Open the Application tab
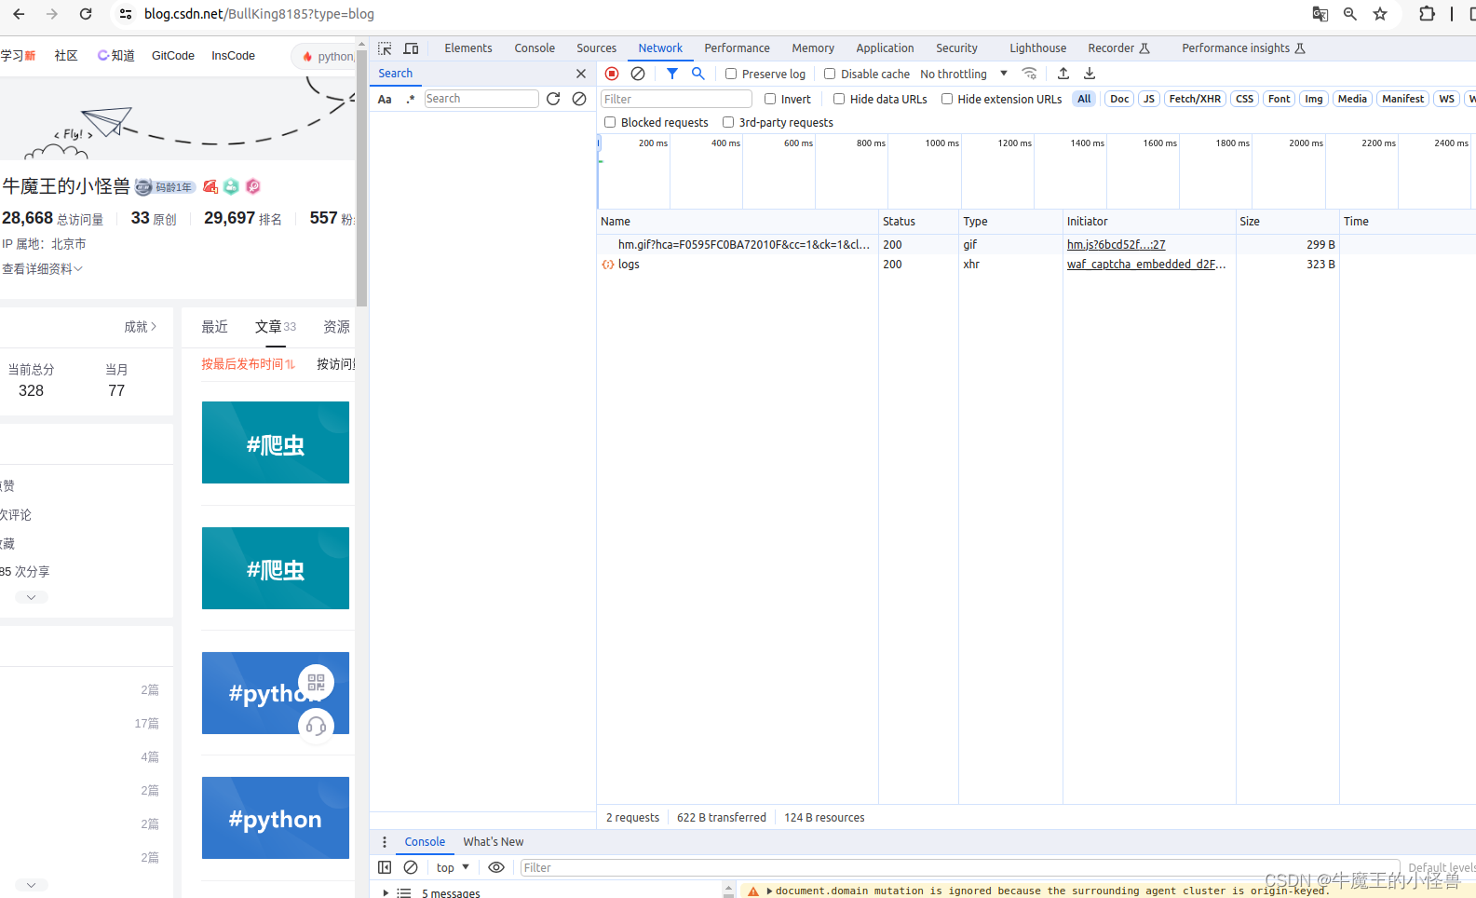Image resolution: width=1476 pixels, height=898 pixels. (885, 48)
